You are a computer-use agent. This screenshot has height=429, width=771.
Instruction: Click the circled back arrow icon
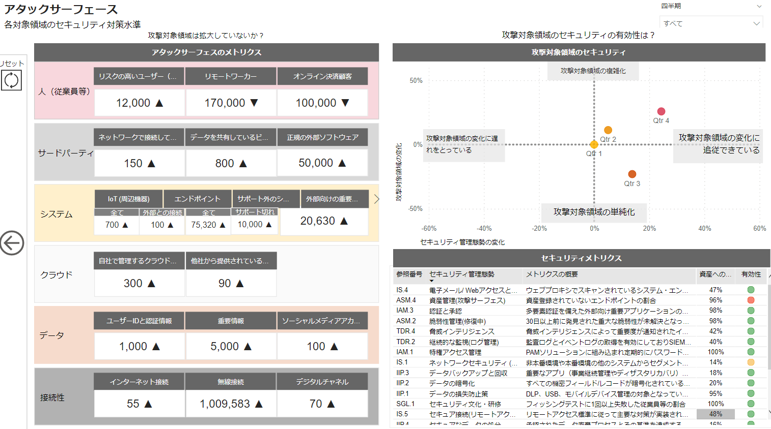(12, 242)
